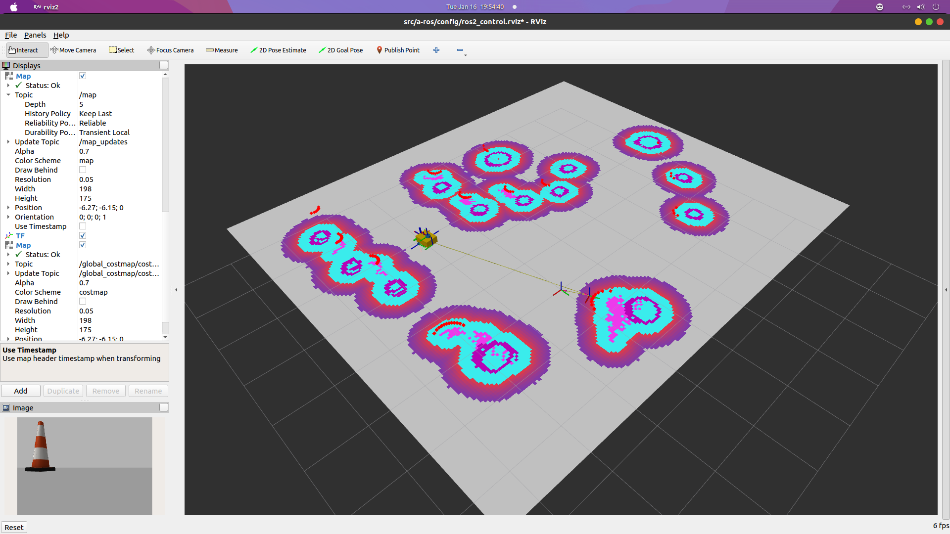Choose the Select tool
950x534 pixels.
pyautogui.click(x=122, y=50)
